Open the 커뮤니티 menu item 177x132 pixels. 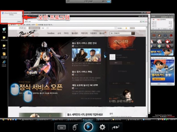tap(84, 33)
